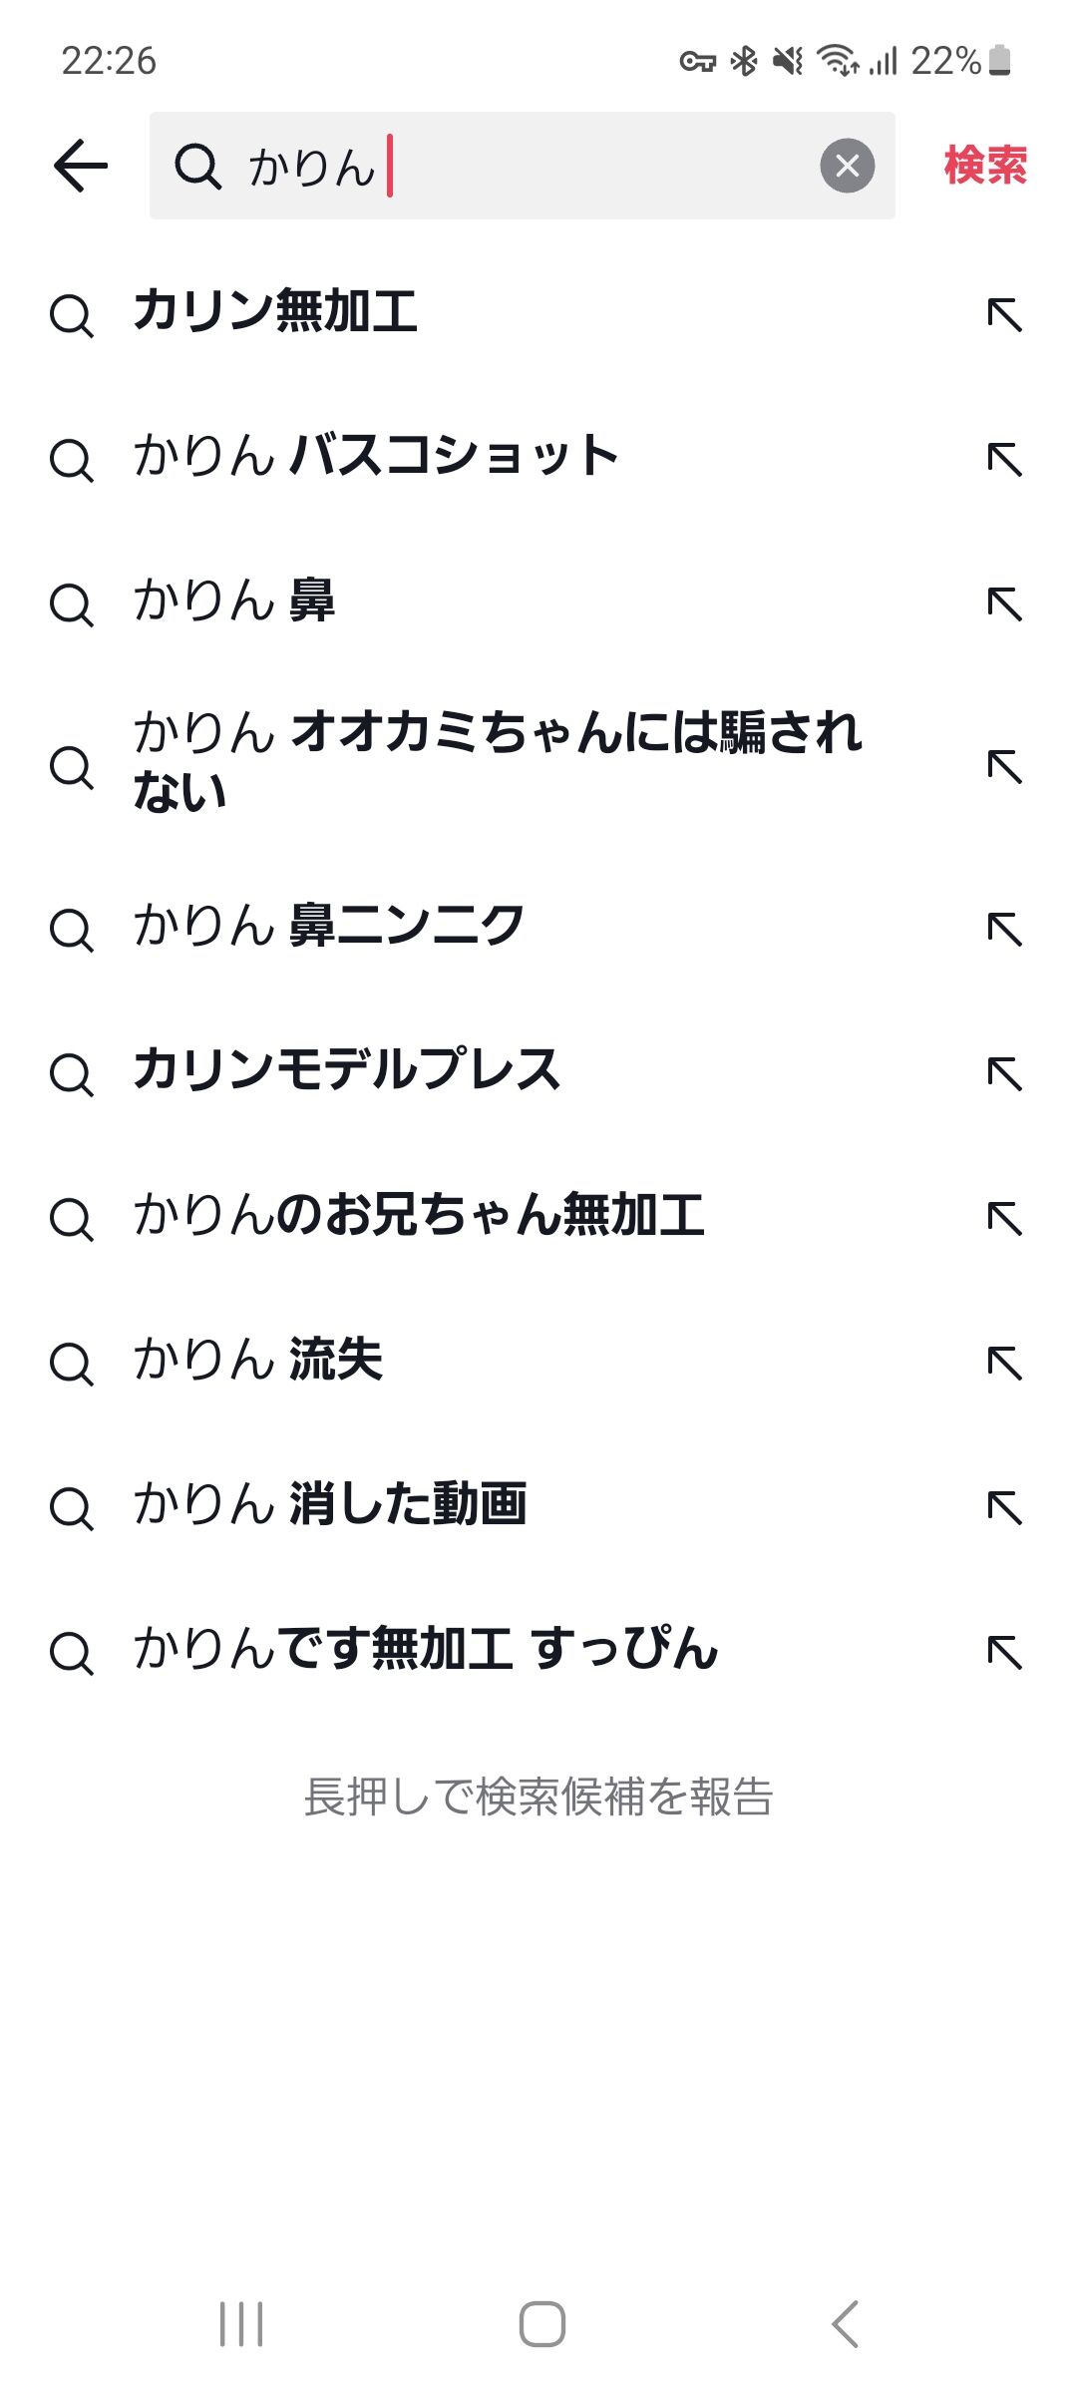Image resolution: width=1077 pixels, height=2394 pixels.
Task: Search for かりん 消した動画 from suggestions
Action: (330, 1504)
